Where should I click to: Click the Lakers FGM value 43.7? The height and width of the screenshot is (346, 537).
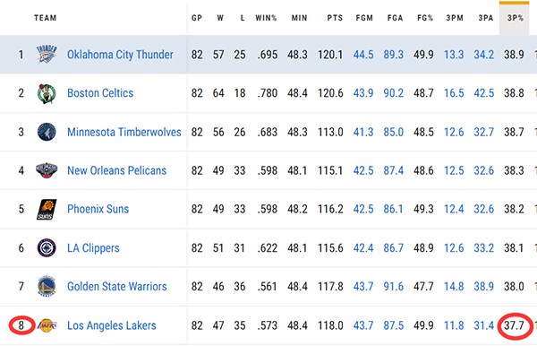(x=363, y=325)
